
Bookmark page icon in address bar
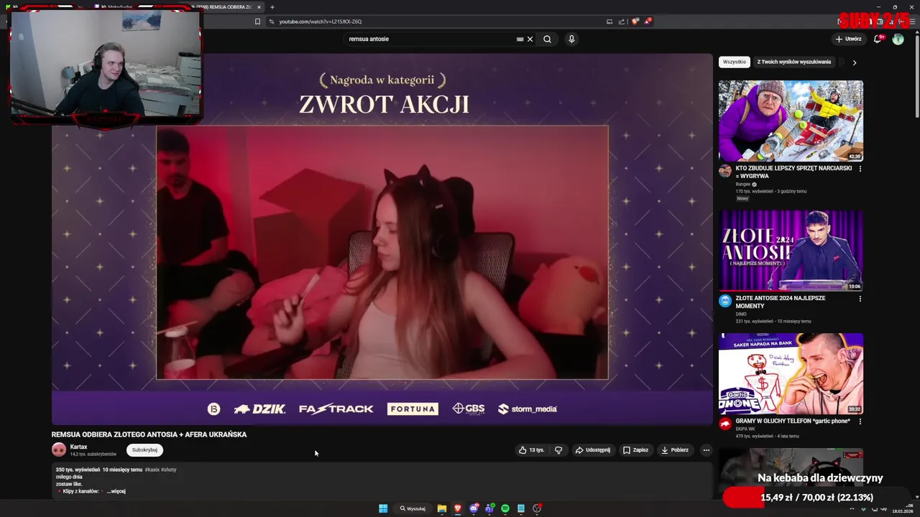[257, 22]
